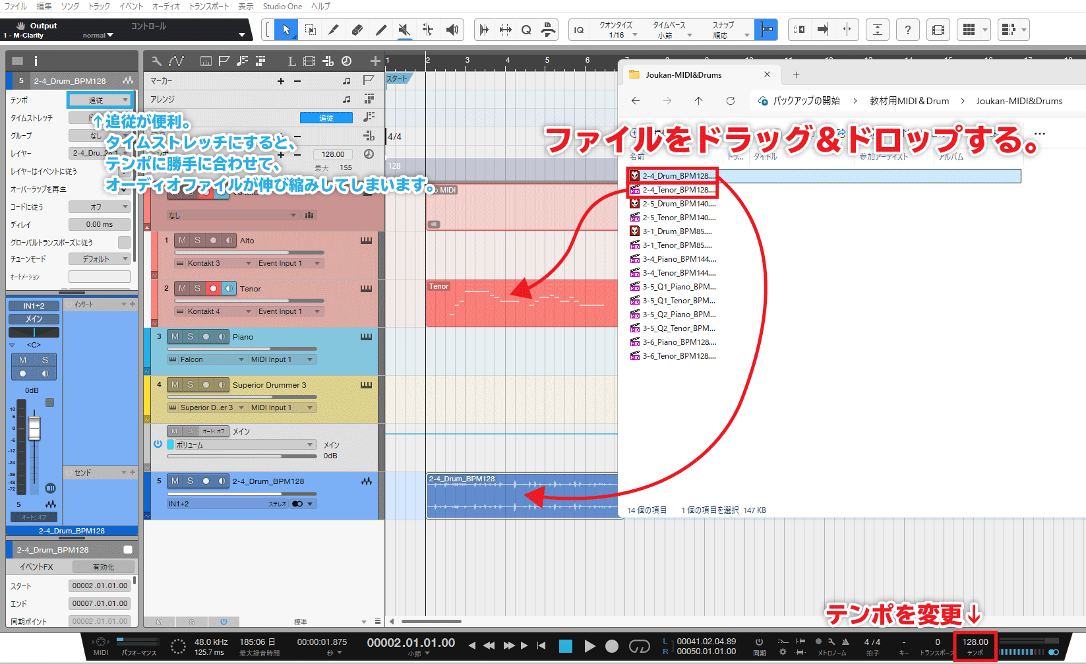The image size is (1086, 664).
Task: Solo the Tenor track
Action: click(x=197, y=289)
